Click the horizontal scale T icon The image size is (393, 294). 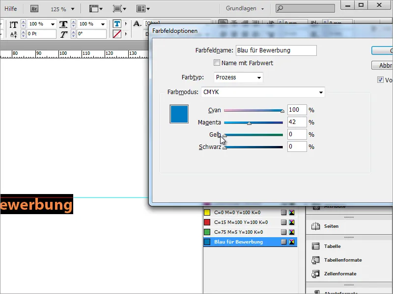63,24
